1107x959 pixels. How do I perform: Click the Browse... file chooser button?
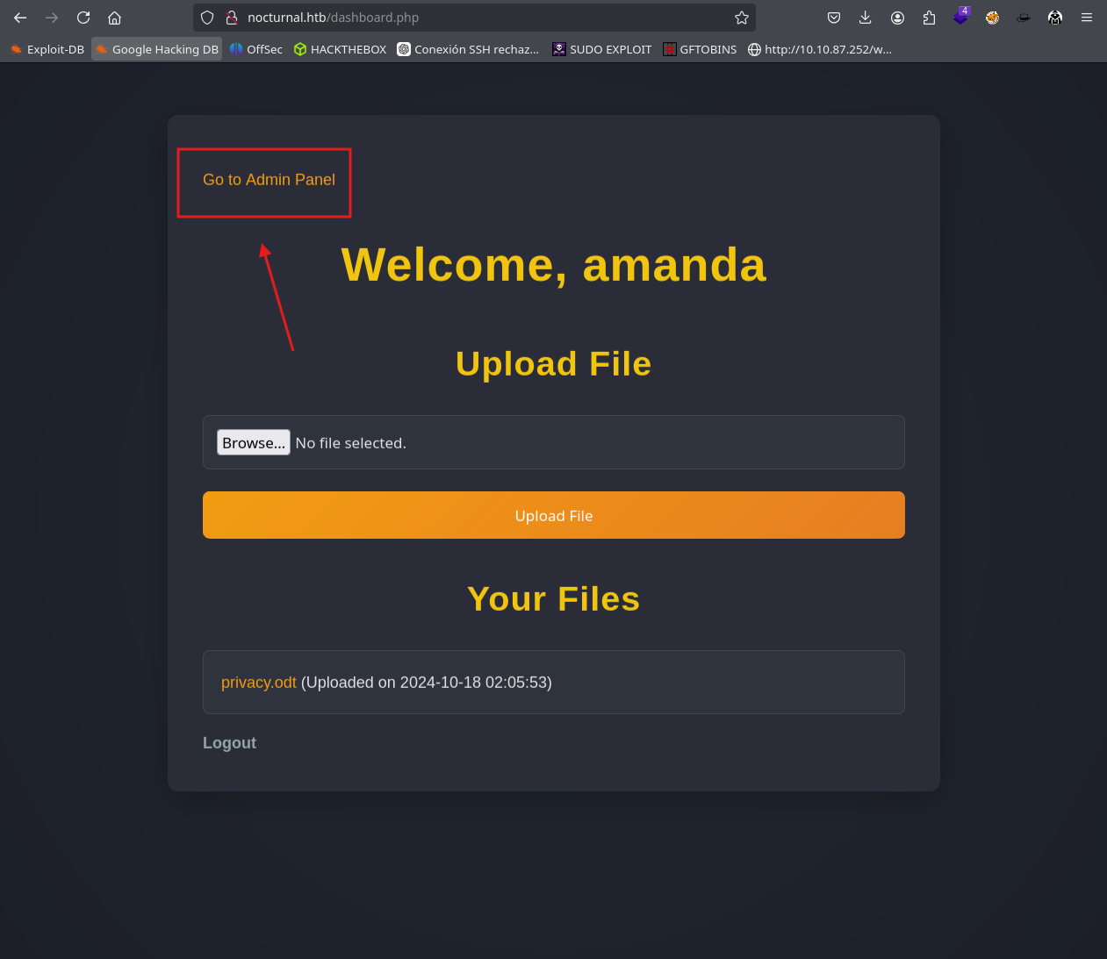tap(253, 443)
